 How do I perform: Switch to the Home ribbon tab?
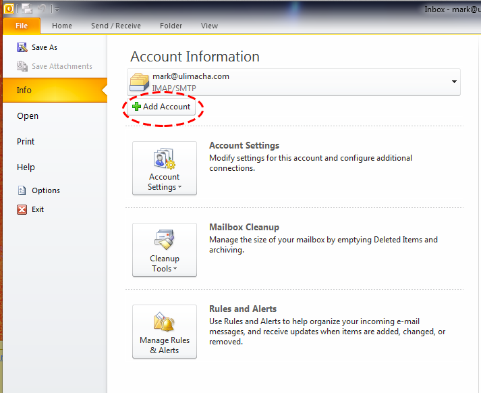point(62,26)
